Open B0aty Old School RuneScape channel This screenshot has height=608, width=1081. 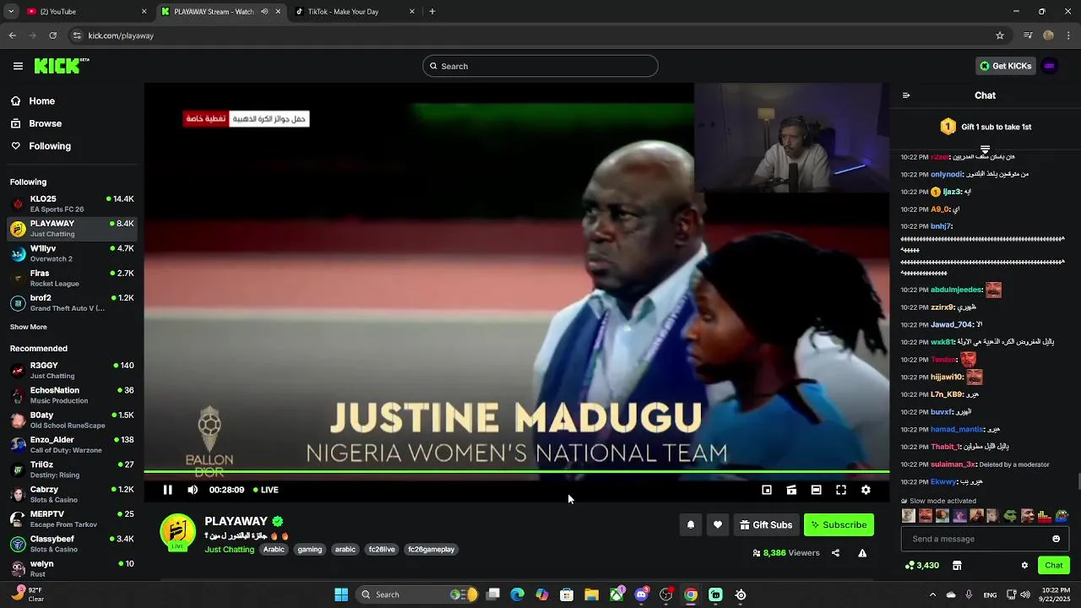(x=72, y=420)
